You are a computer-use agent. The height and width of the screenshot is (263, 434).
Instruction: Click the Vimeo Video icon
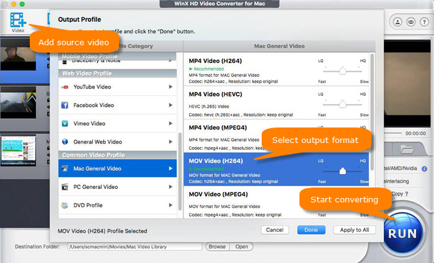pyautogui.click(x=64, y=124)
